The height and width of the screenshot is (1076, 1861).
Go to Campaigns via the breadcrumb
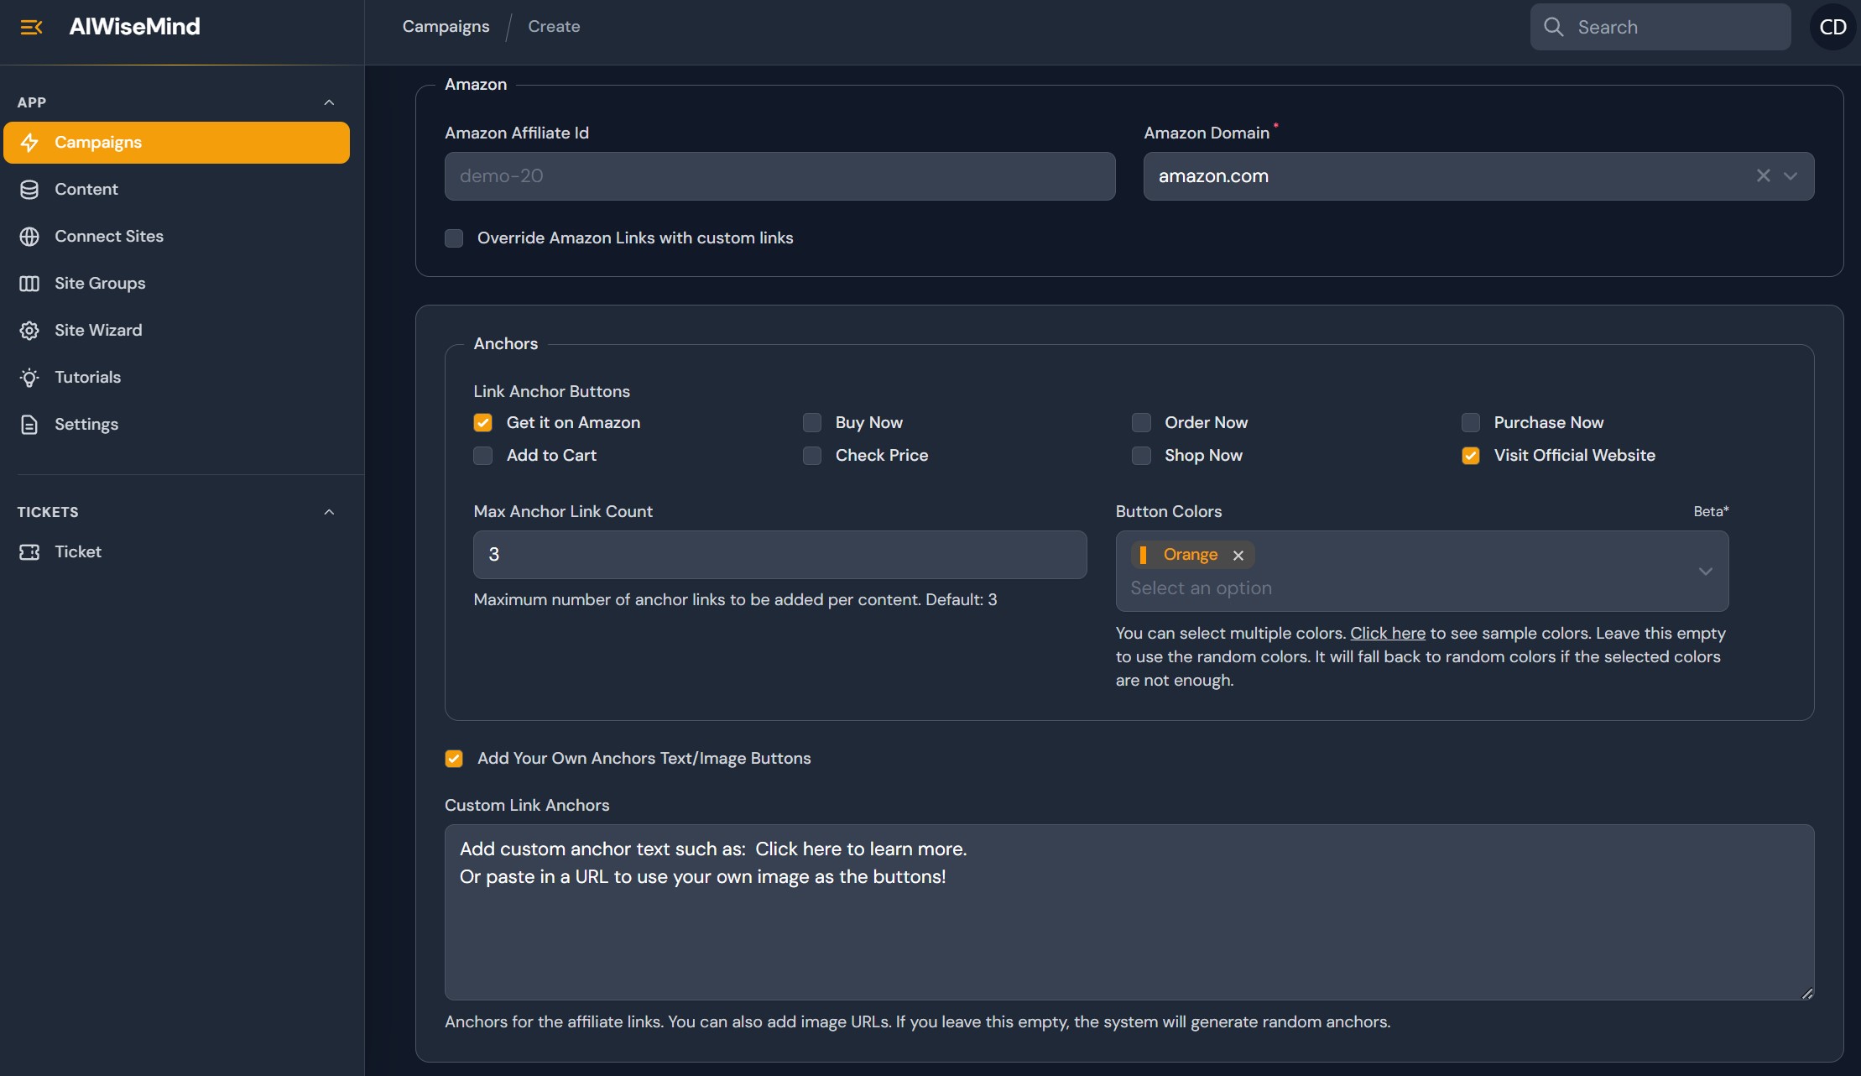click(446, 26)
